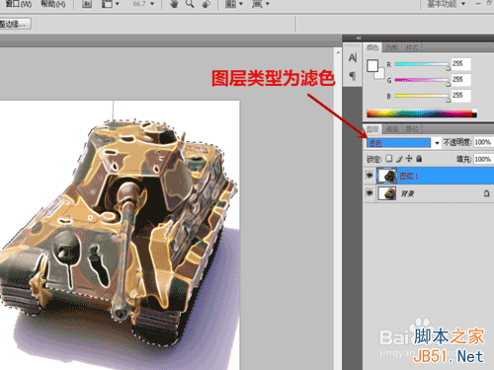This screenshot has height=370, width=494.
Task: Click the G channel slider handle
Action: 448,84
